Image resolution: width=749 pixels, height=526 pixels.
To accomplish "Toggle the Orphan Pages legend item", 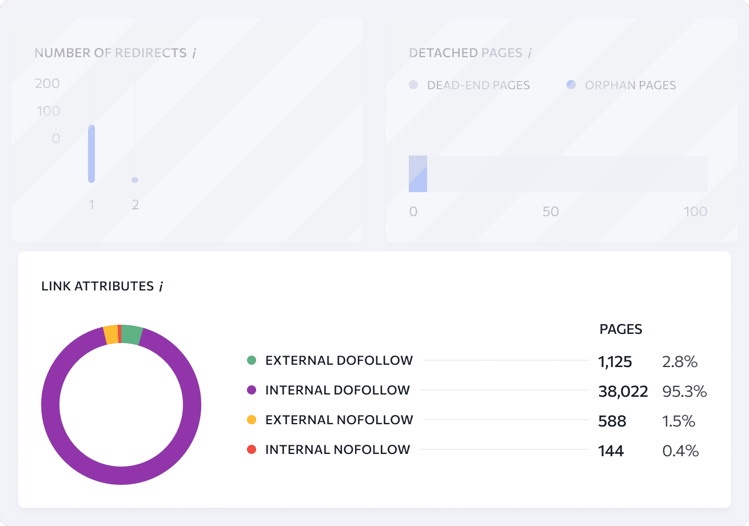I will [x=621, y=85].
